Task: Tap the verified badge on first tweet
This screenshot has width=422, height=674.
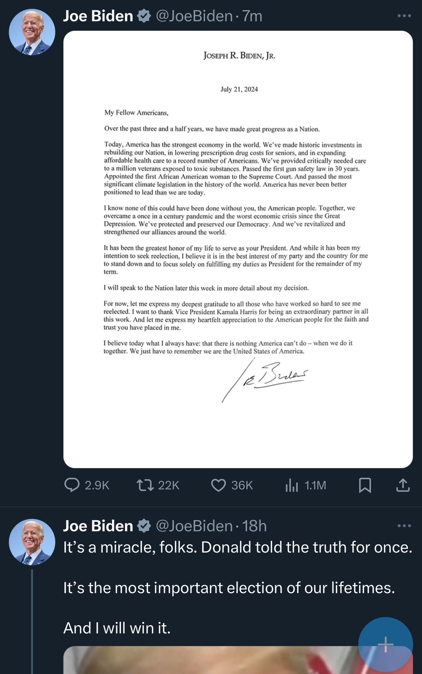Action: click(144, 16)
